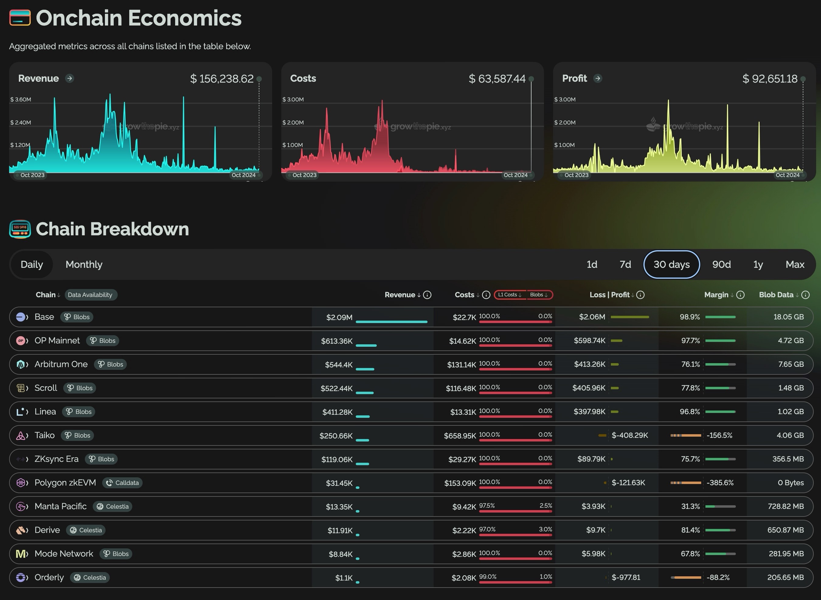Open the Costs column info icon
The width and height of the screenshot is (821, 600).
pyautogui.click(x=486, y=295)
